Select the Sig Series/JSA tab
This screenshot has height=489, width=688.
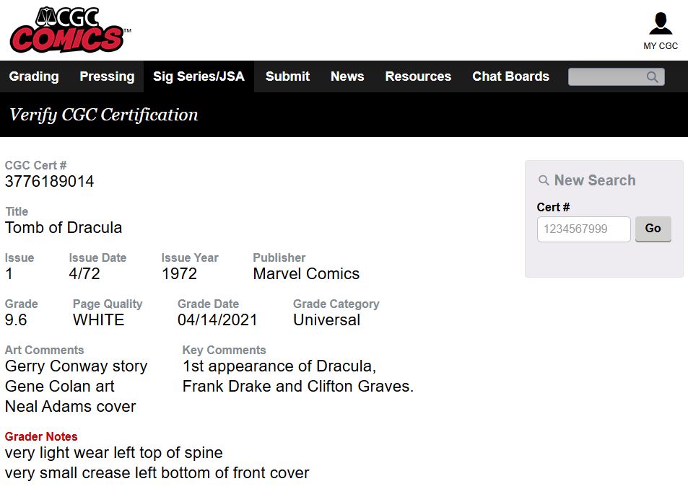pyautogui.click(x=199, y=76)
